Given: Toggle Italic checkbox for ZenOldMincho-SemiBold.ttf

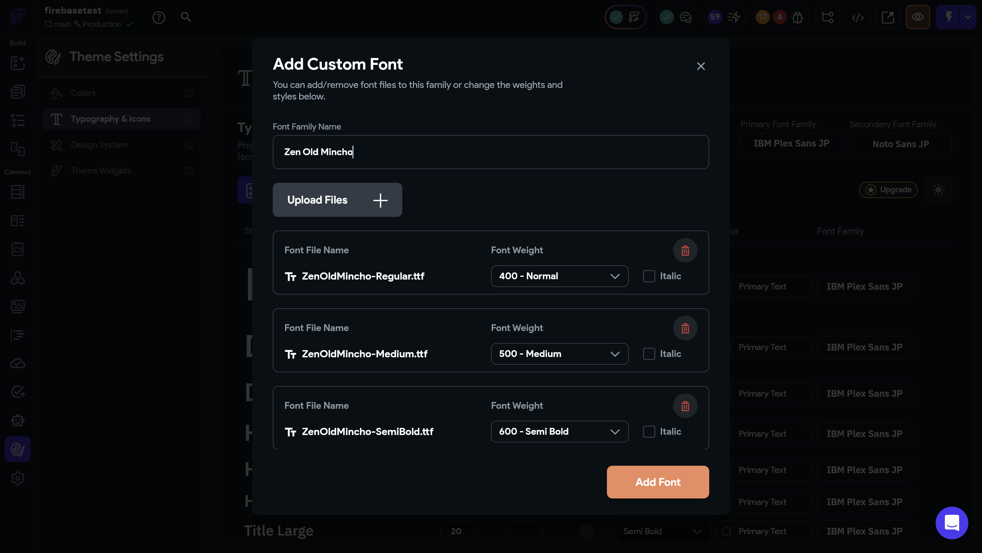Looking at the screenshot, I should pos(649,431).
